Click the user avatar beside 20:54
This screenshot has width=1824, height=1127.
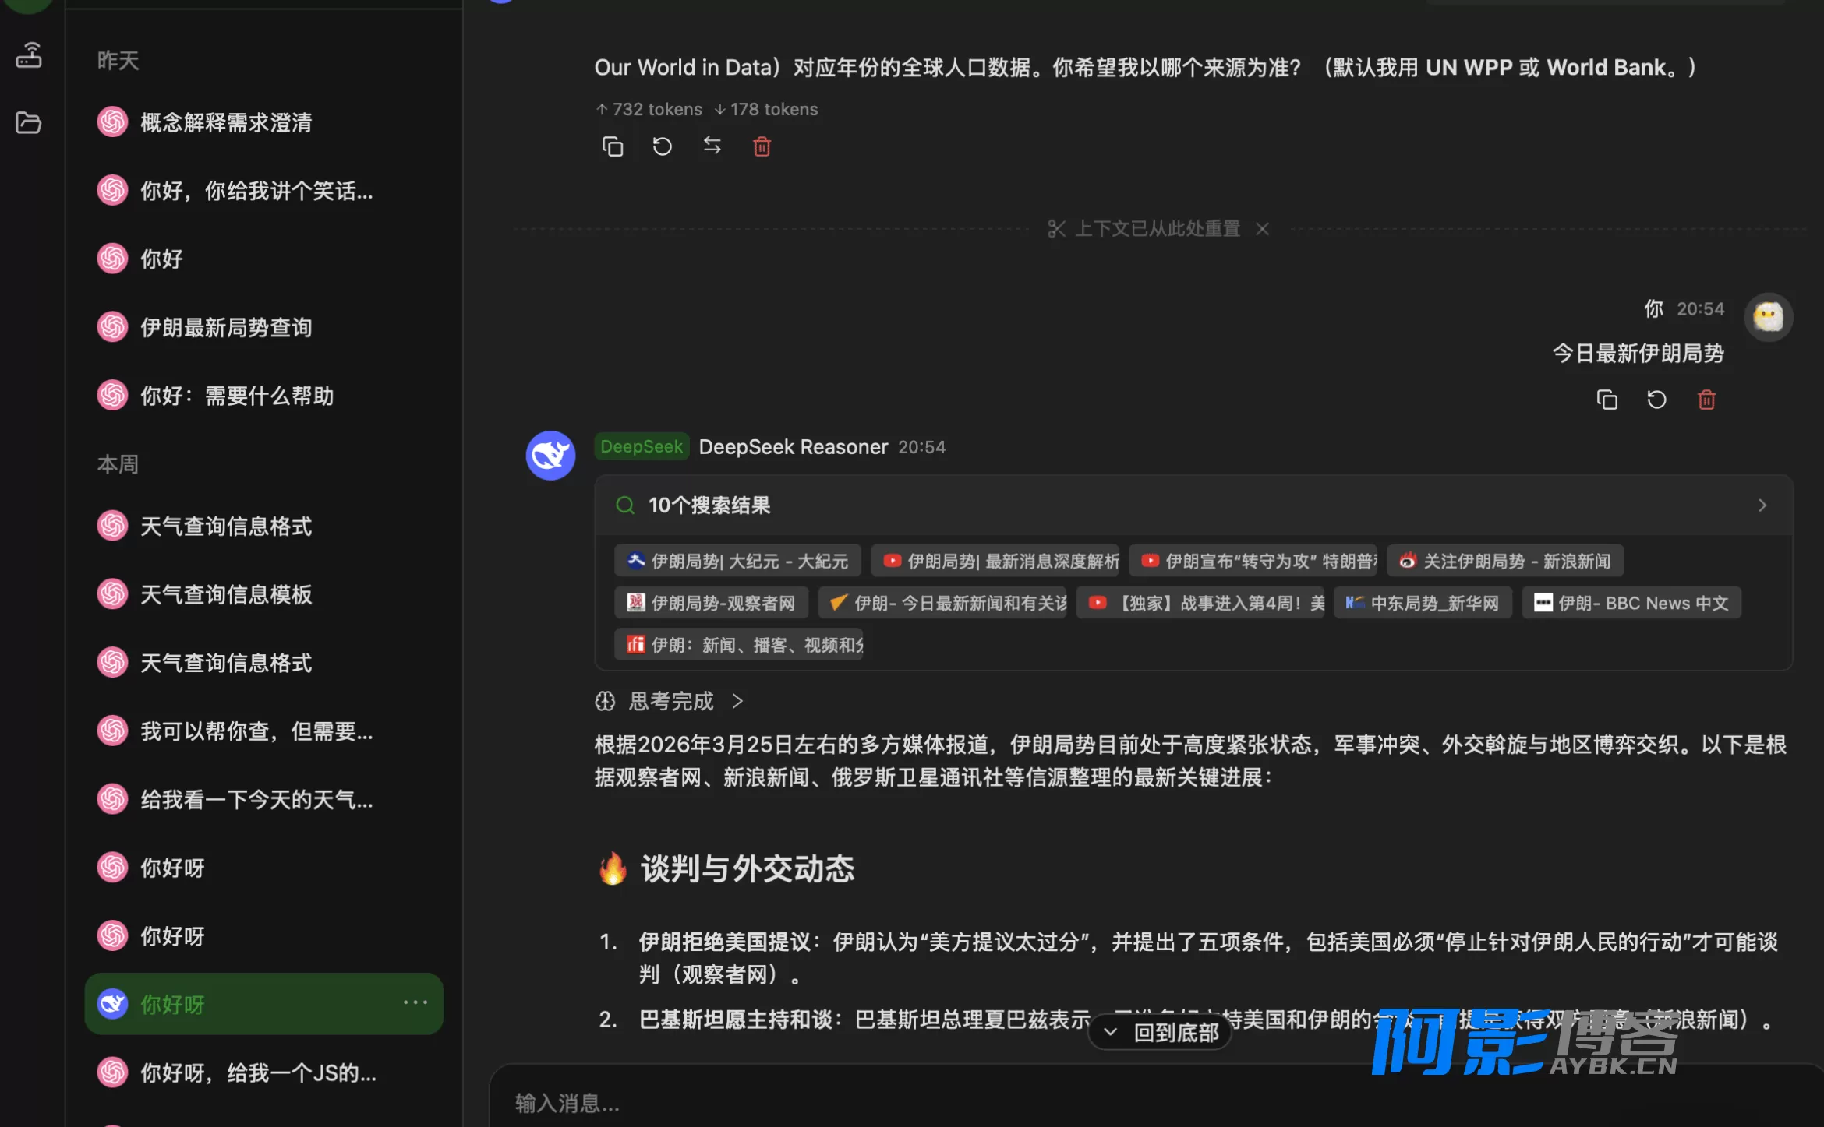[1768, 317]
